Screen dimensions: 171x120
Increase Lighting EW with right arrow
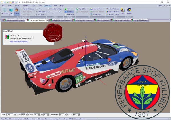point(68,115)
